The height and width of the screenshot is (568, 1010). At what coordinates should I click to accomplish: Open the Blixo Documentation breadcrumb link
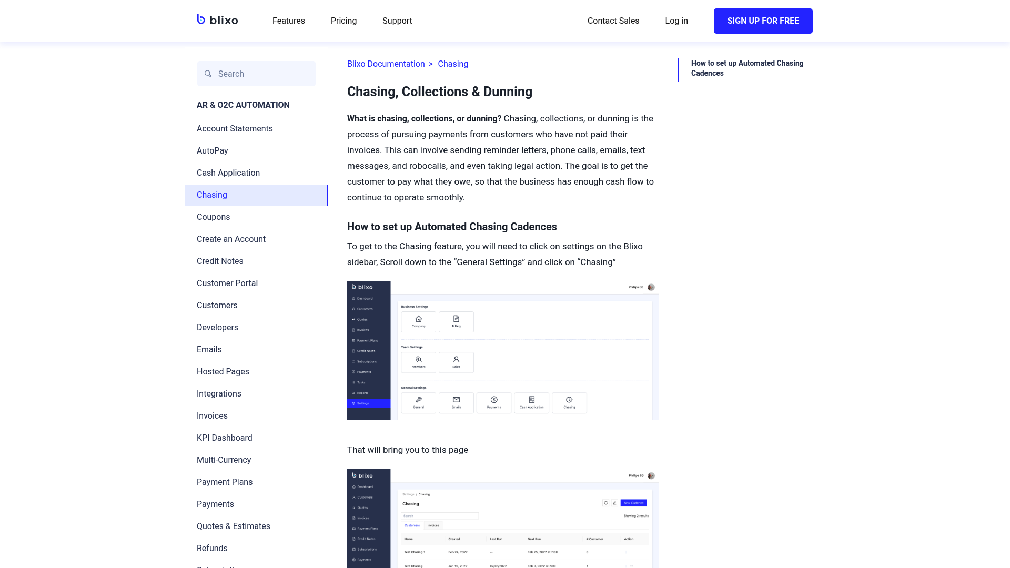click(386, 64)
